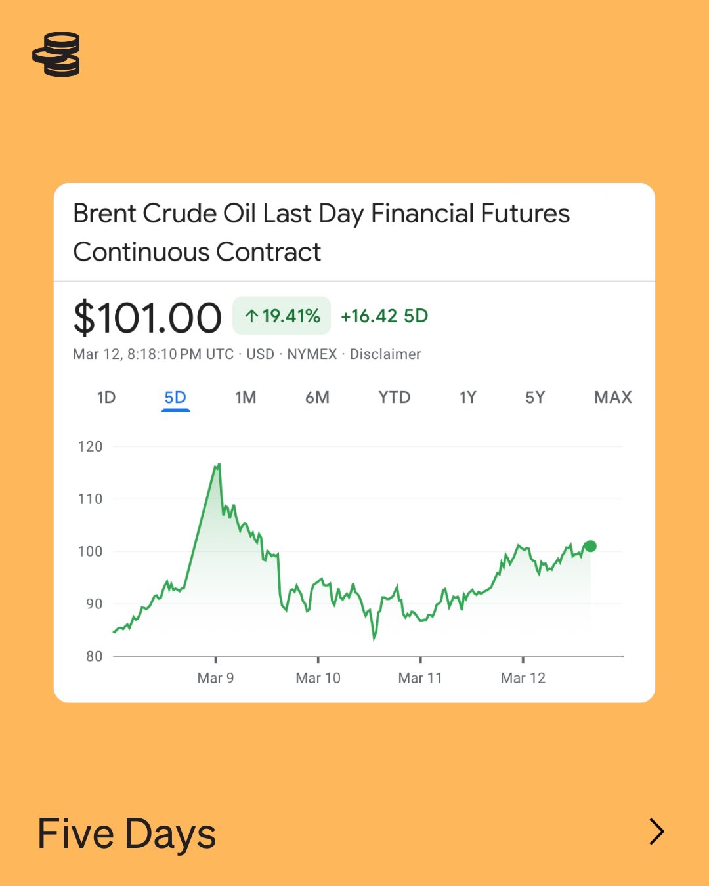The image size is (709, 886).
Task: Open the MAX range tab
Action: tap(612, 398)
